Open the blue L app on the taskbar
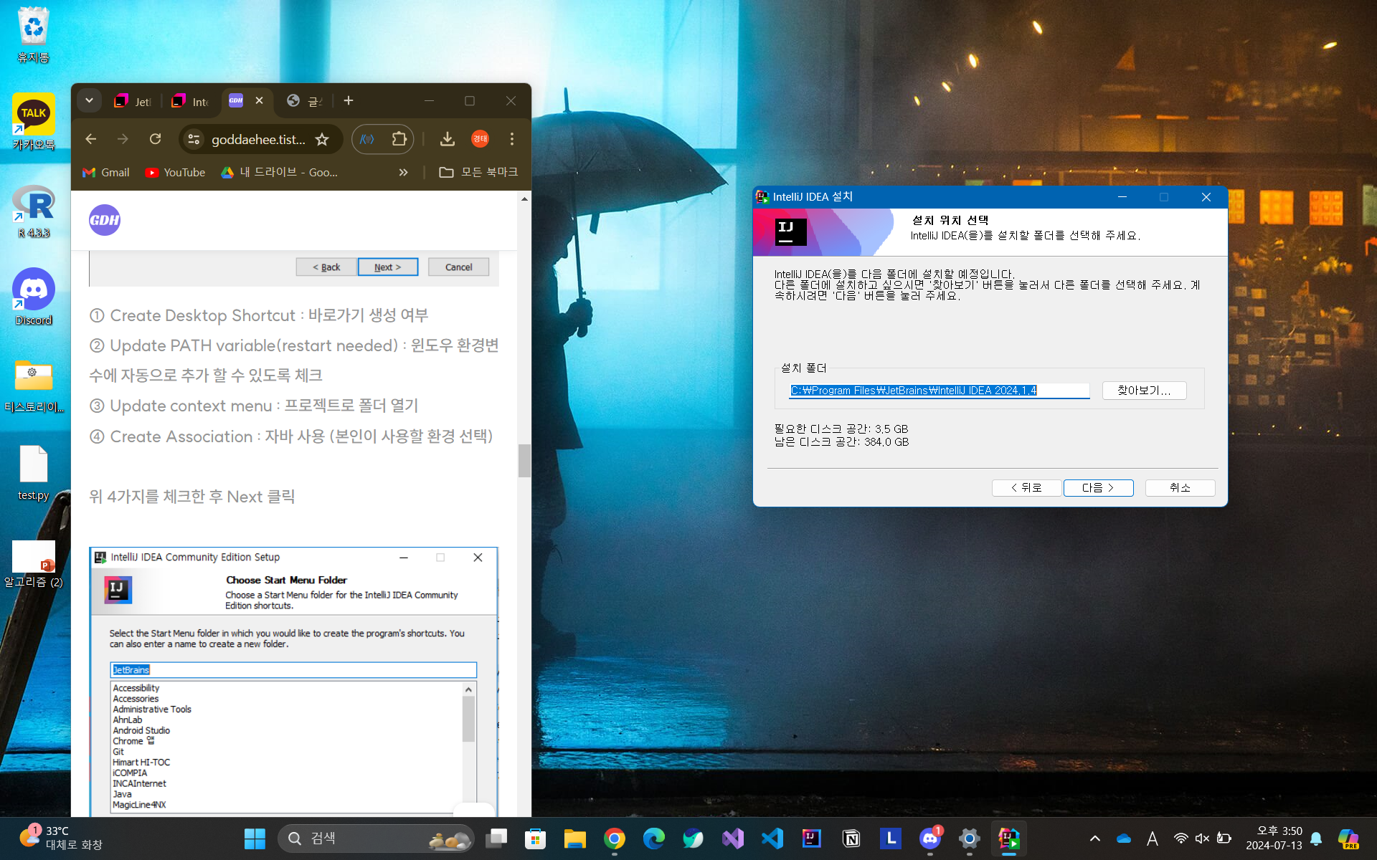 pos(891,838)
